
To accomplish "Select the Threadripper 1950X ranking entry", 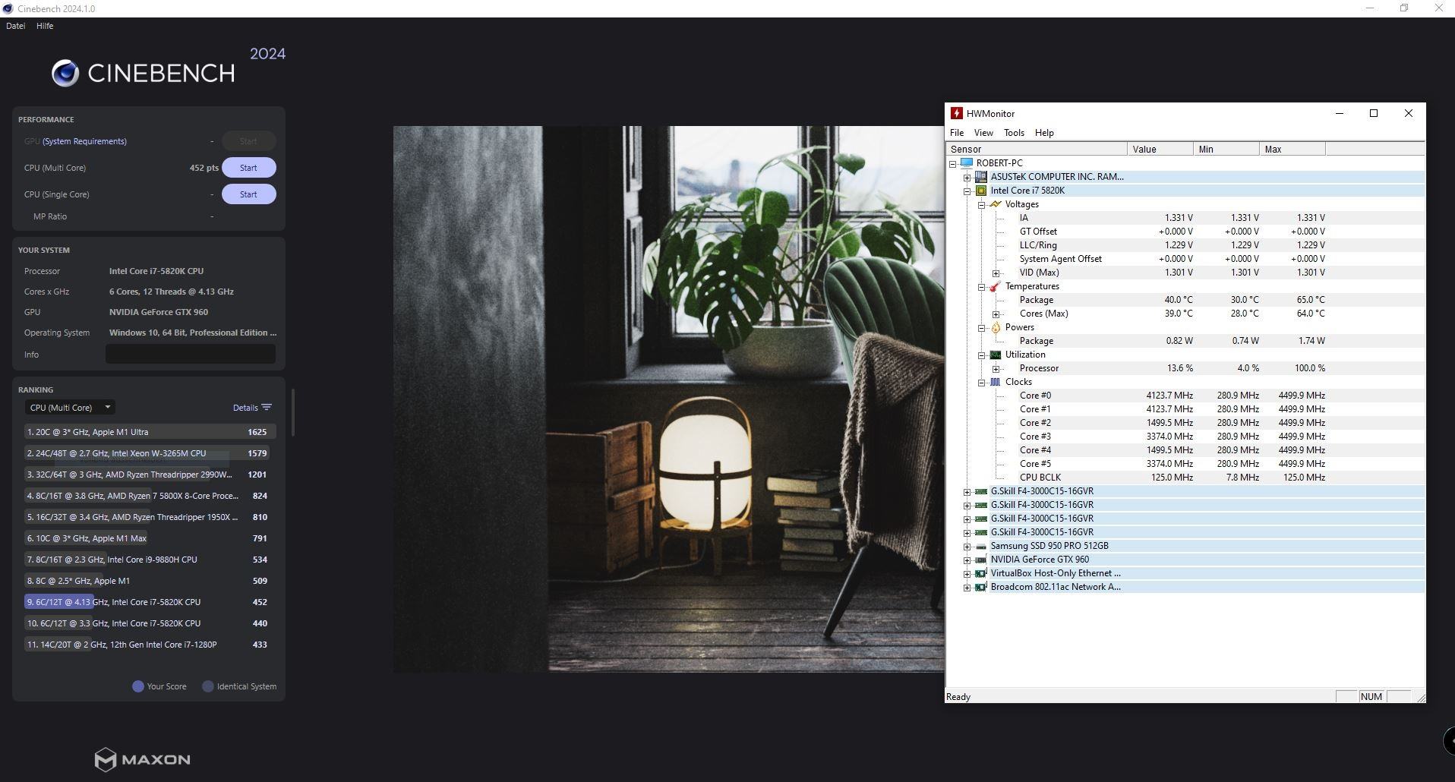I will click(150, 517).
